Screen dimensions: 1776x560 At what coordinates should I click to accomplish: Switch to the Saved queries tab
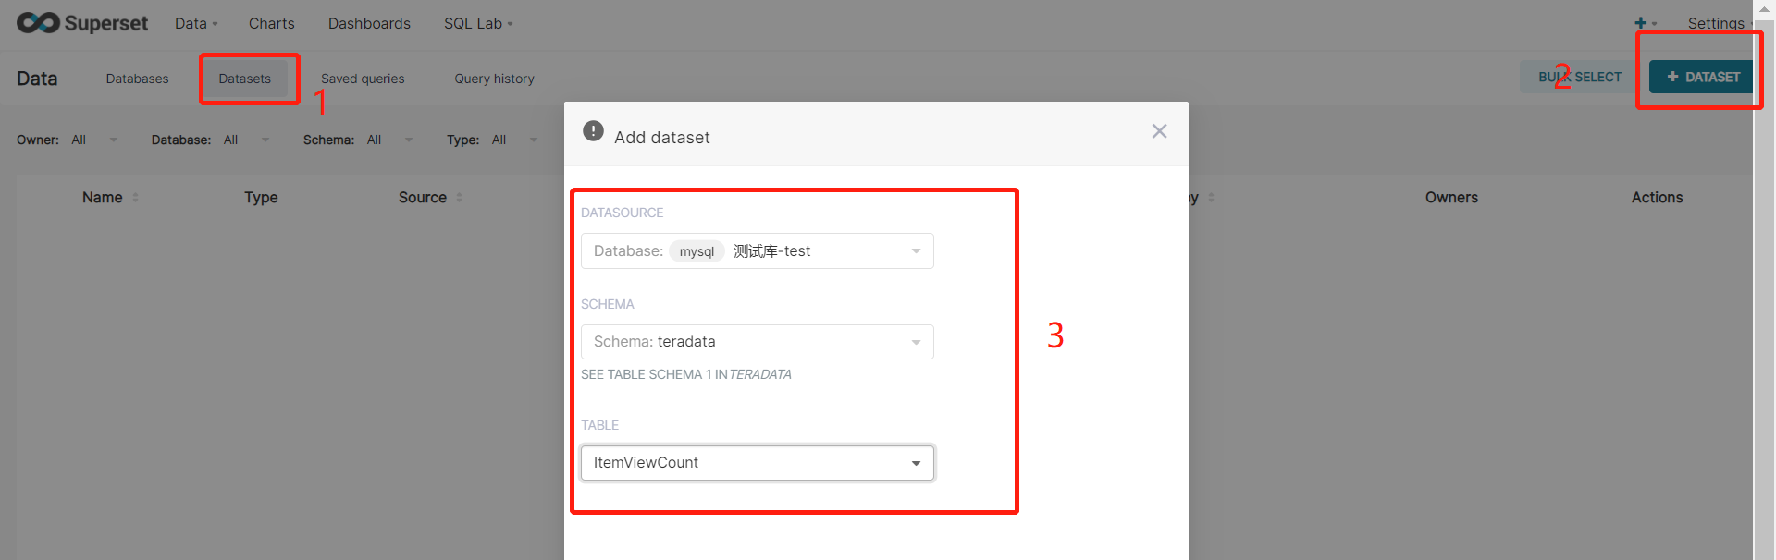point(363,79)
